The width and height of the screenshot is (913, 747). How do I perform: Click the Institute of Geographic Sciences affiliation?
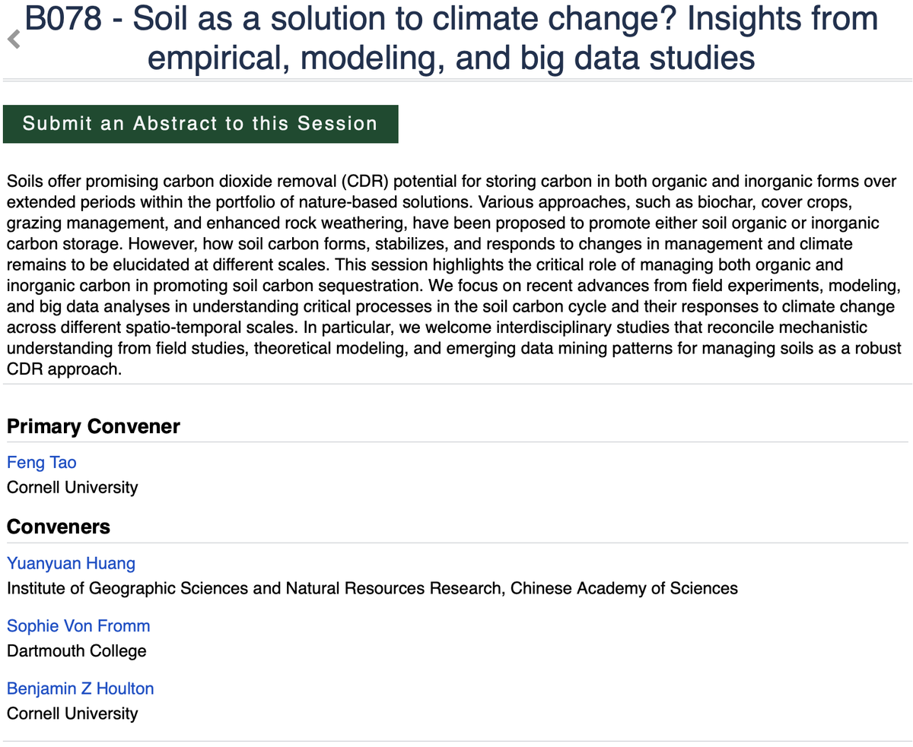pyautogui.click(x=372, y=588)
